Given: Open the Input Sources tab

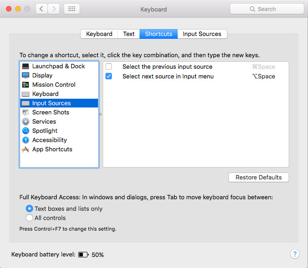Looking at the screenshot, I should tap(202, 34).
